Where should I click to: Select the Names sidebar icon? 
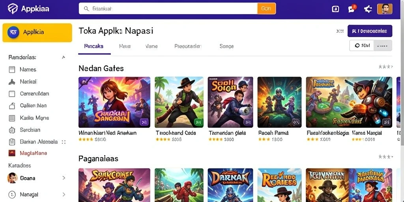[x=12, y=69]
